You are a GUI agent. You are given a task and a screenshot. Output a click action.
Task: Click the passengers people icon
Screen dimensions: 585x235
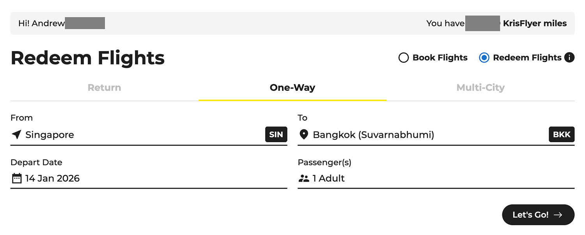[x=303, y=178]
